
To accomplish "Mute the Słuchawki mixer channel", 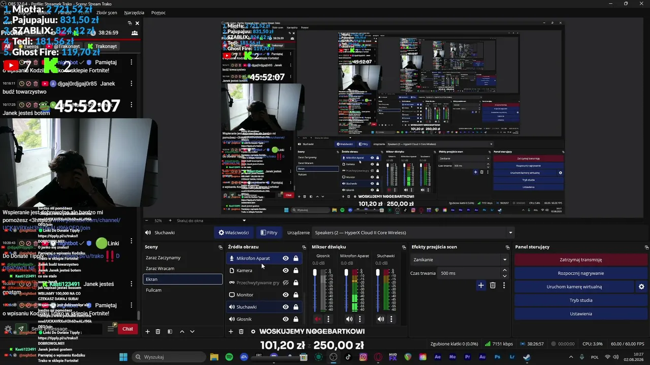I will click(380, 319).
